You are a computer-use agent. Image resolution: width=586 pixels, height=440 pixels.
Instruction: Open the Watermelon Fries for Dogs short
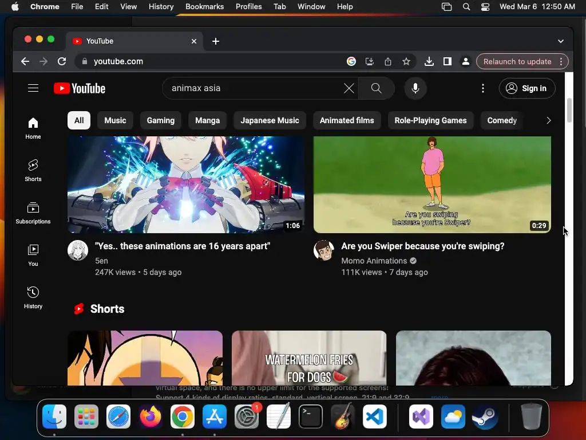pyautogui.click(x=309, y=358)
